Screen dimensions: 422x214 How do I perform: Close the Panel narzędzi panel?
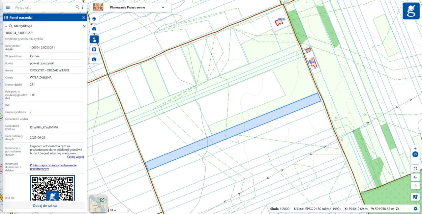tap(84, 17)
